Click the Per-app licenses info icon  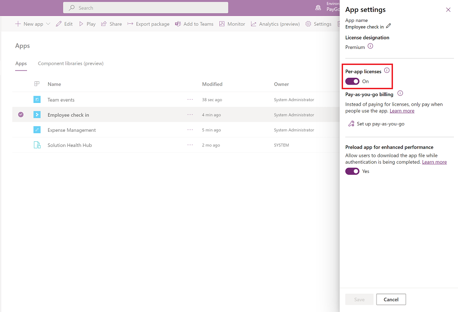point(387,71)
